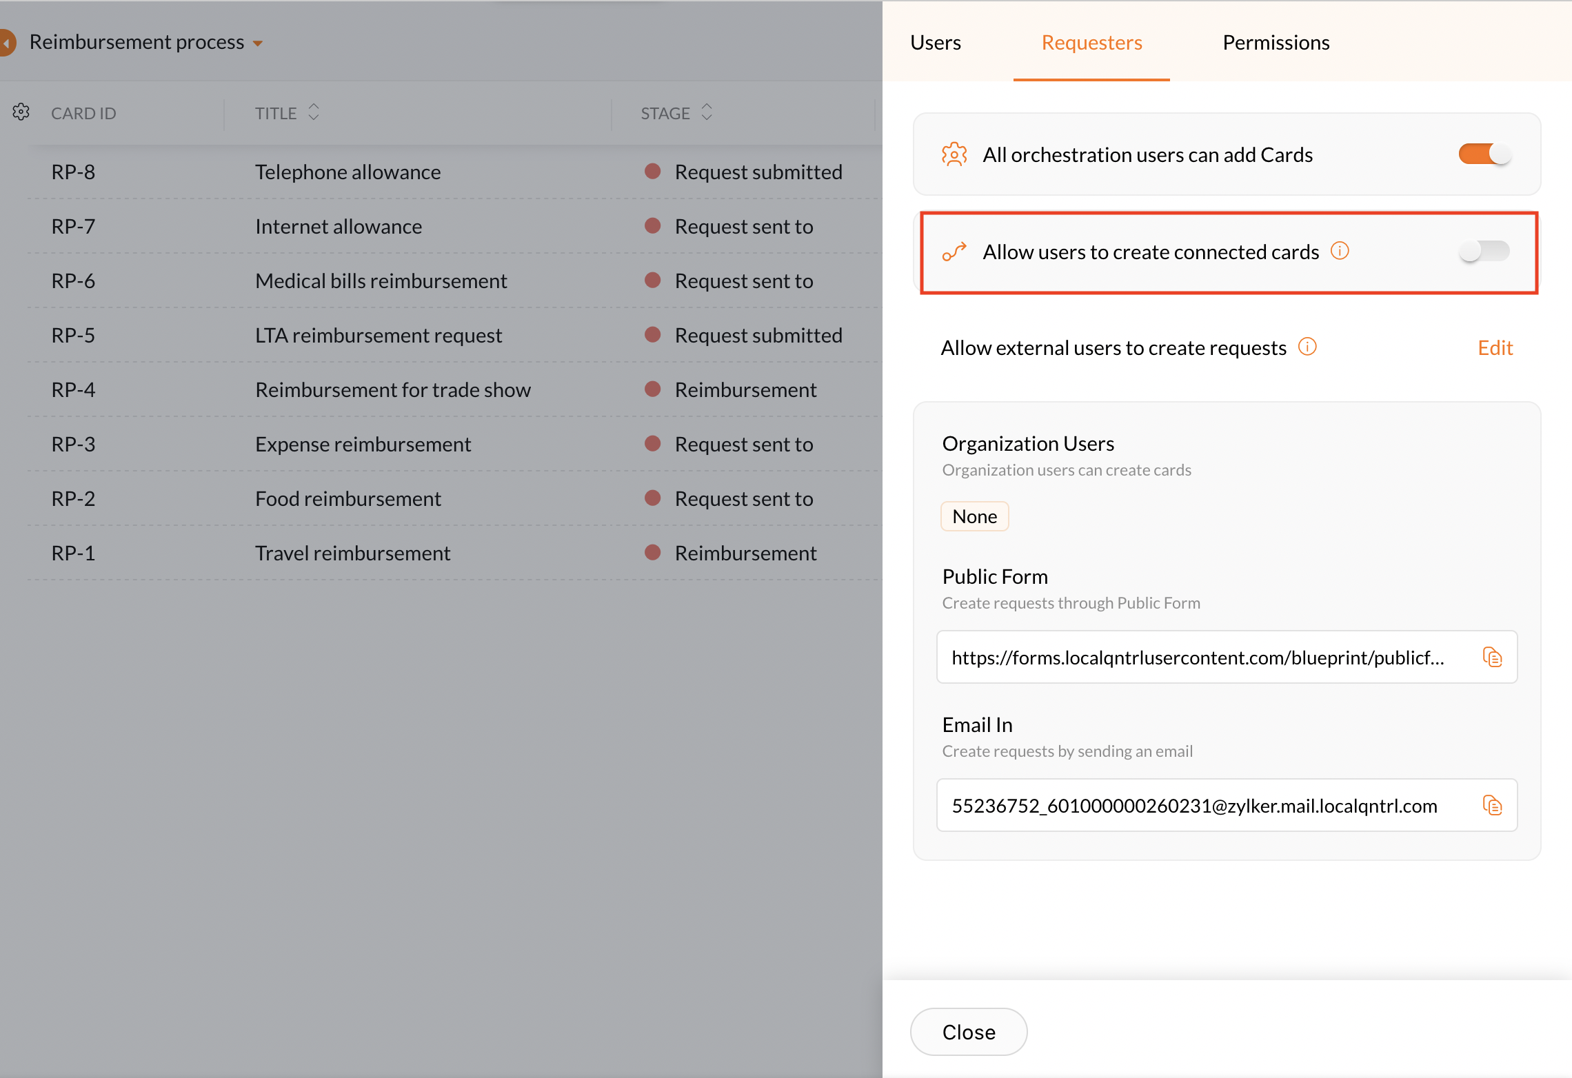Copy the Public Form URL

click(1492, 657)
